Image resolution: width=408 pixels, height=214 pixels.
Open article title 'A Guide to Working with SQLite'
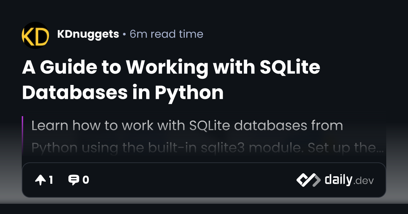pos(171,68)
